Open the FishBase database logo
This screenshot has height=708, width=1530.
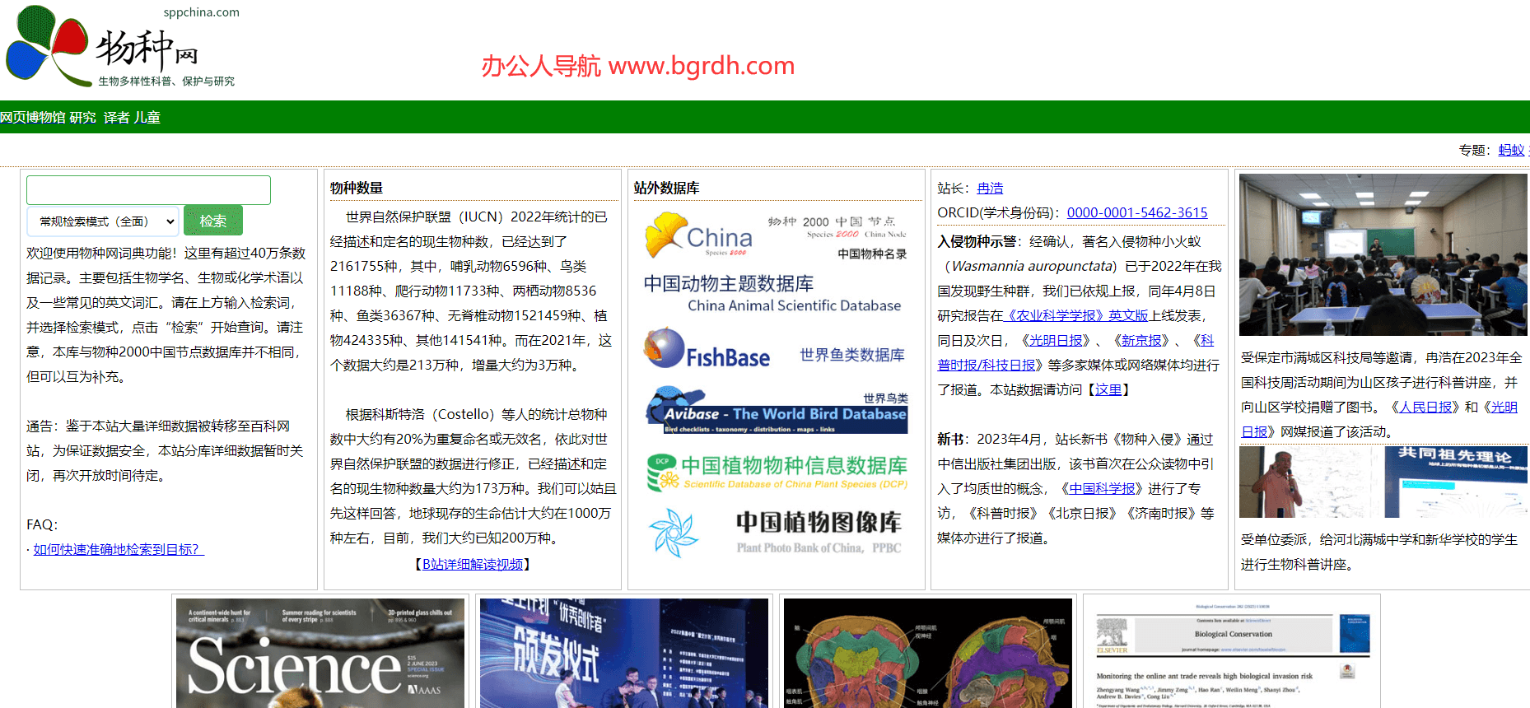pos(776,348)
